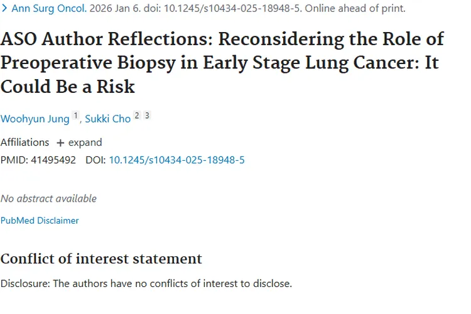Open the Ann Surg Oncol journal link
The width and height of the screenshot is (471, 314).
[48, 9]
